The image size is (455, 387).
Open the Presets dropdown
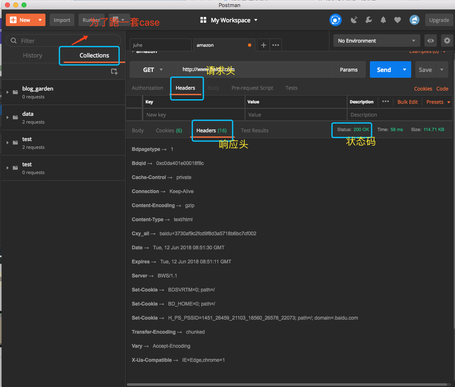coord(438,102)
